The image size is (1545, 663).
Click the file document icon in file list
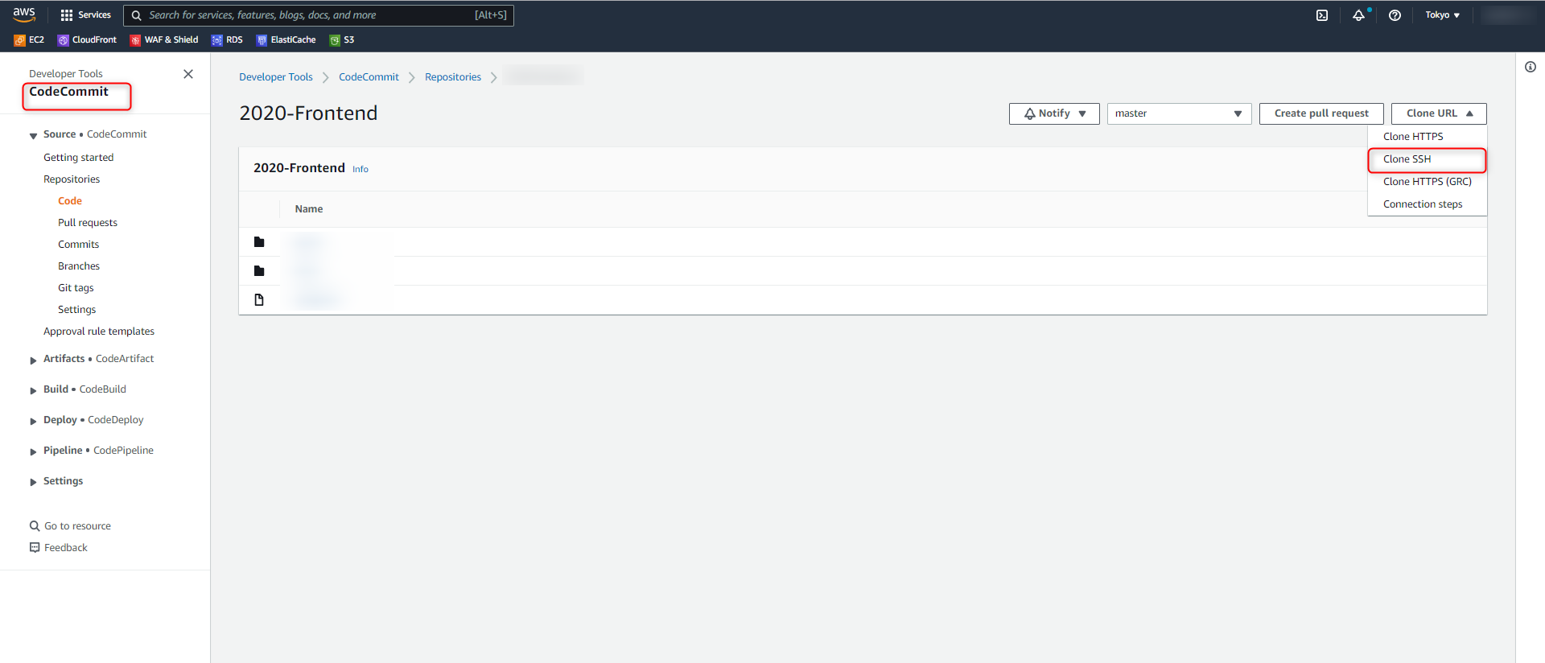coord(259,300)
